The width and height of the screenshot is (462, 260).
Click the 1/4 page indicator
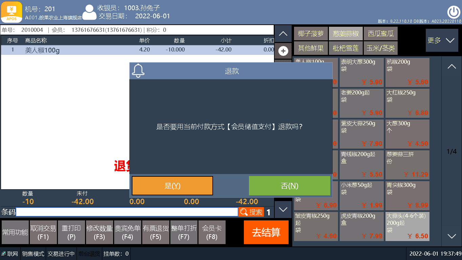pyautogui.click(x=452, y=151)
